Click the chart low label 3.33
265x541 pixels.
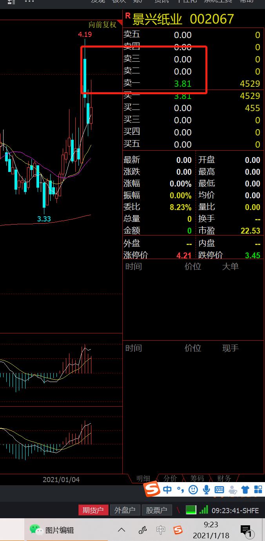(44, 219)
